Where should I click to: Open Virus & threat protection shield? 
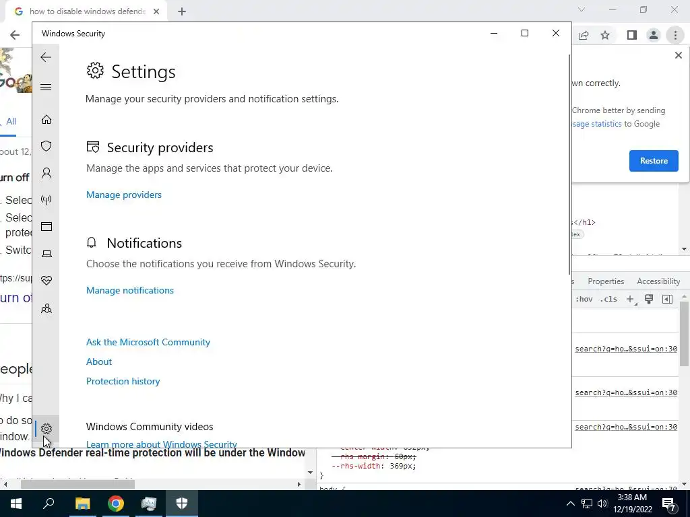coord(46,146)
